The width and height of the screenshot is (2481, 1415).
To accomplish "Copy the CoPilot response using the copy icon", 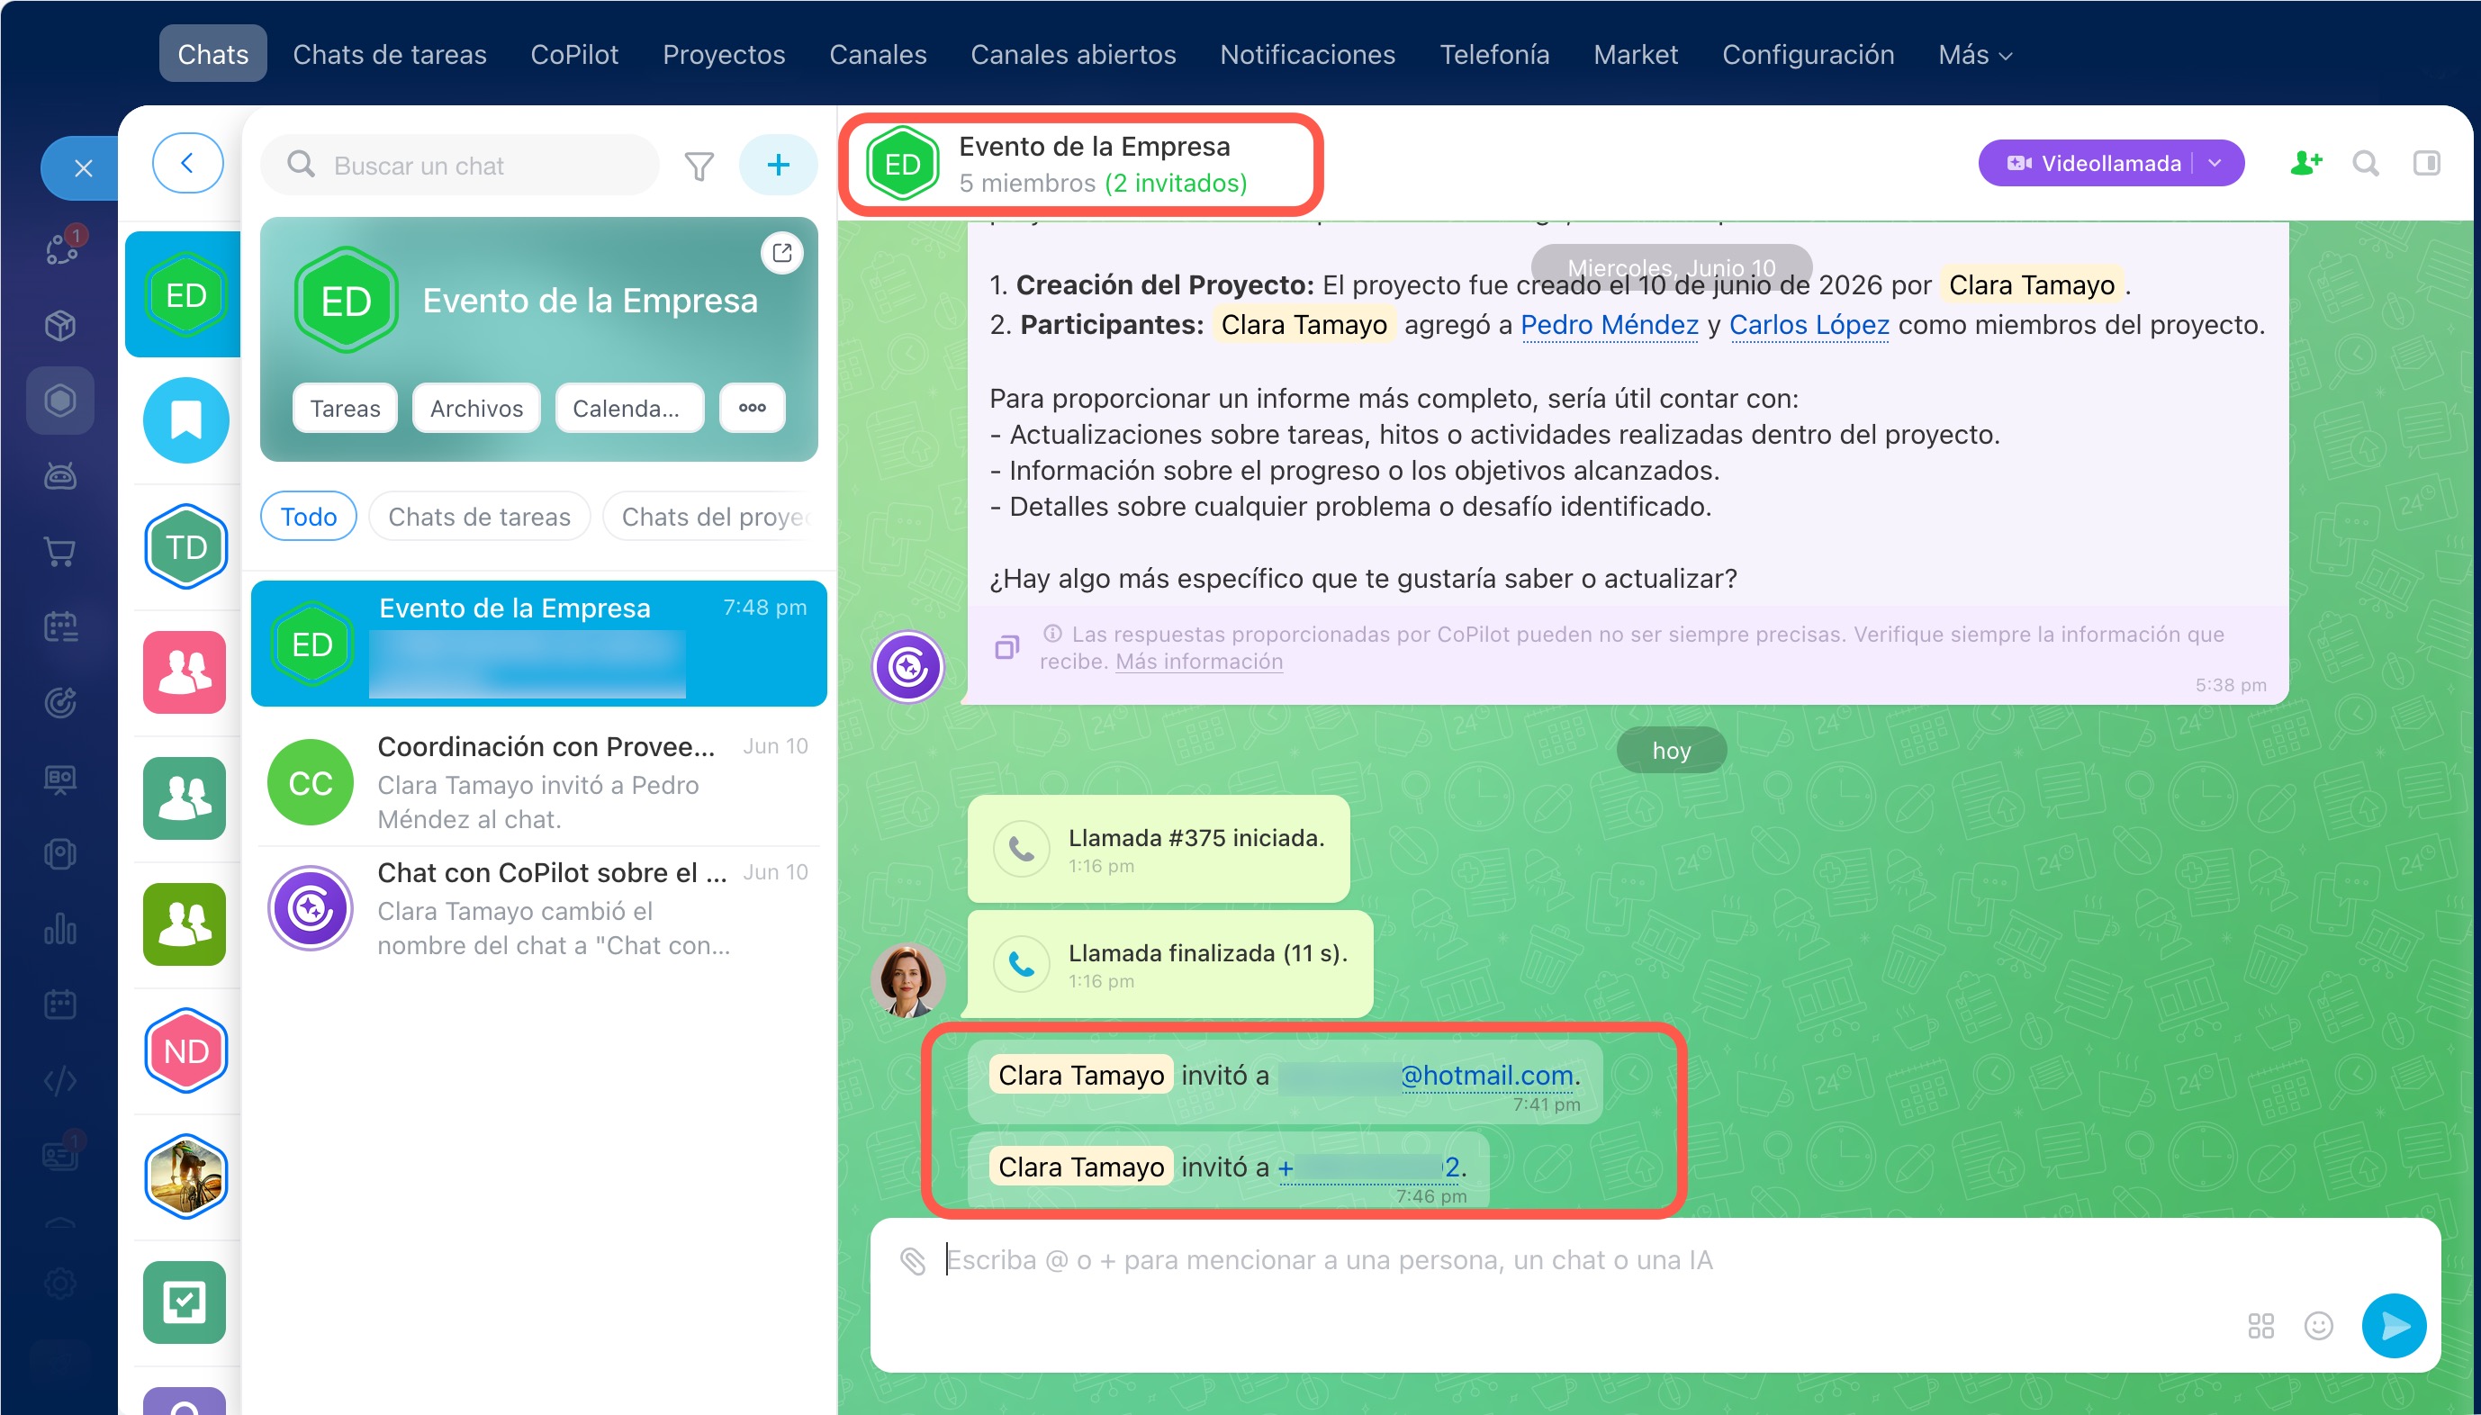I will pyautogui.click(x=1006, y=647).
